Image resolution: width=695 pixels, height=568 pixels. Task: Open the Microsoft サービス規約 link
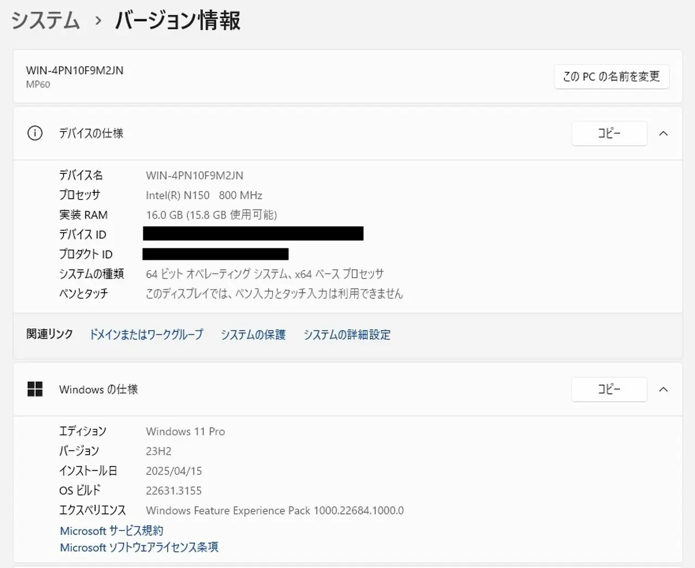pyautogui.click(x=111, y=530)
